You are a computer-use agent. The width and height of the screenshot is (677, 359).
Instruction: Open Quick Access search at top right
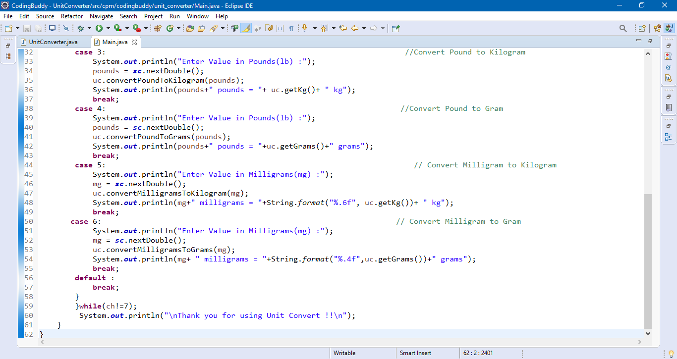[622, 28]
